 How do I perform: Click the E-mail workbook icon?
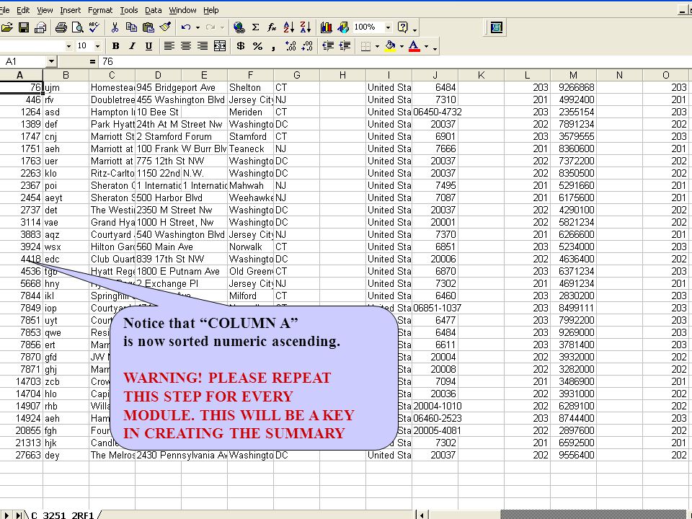(40, 28)
